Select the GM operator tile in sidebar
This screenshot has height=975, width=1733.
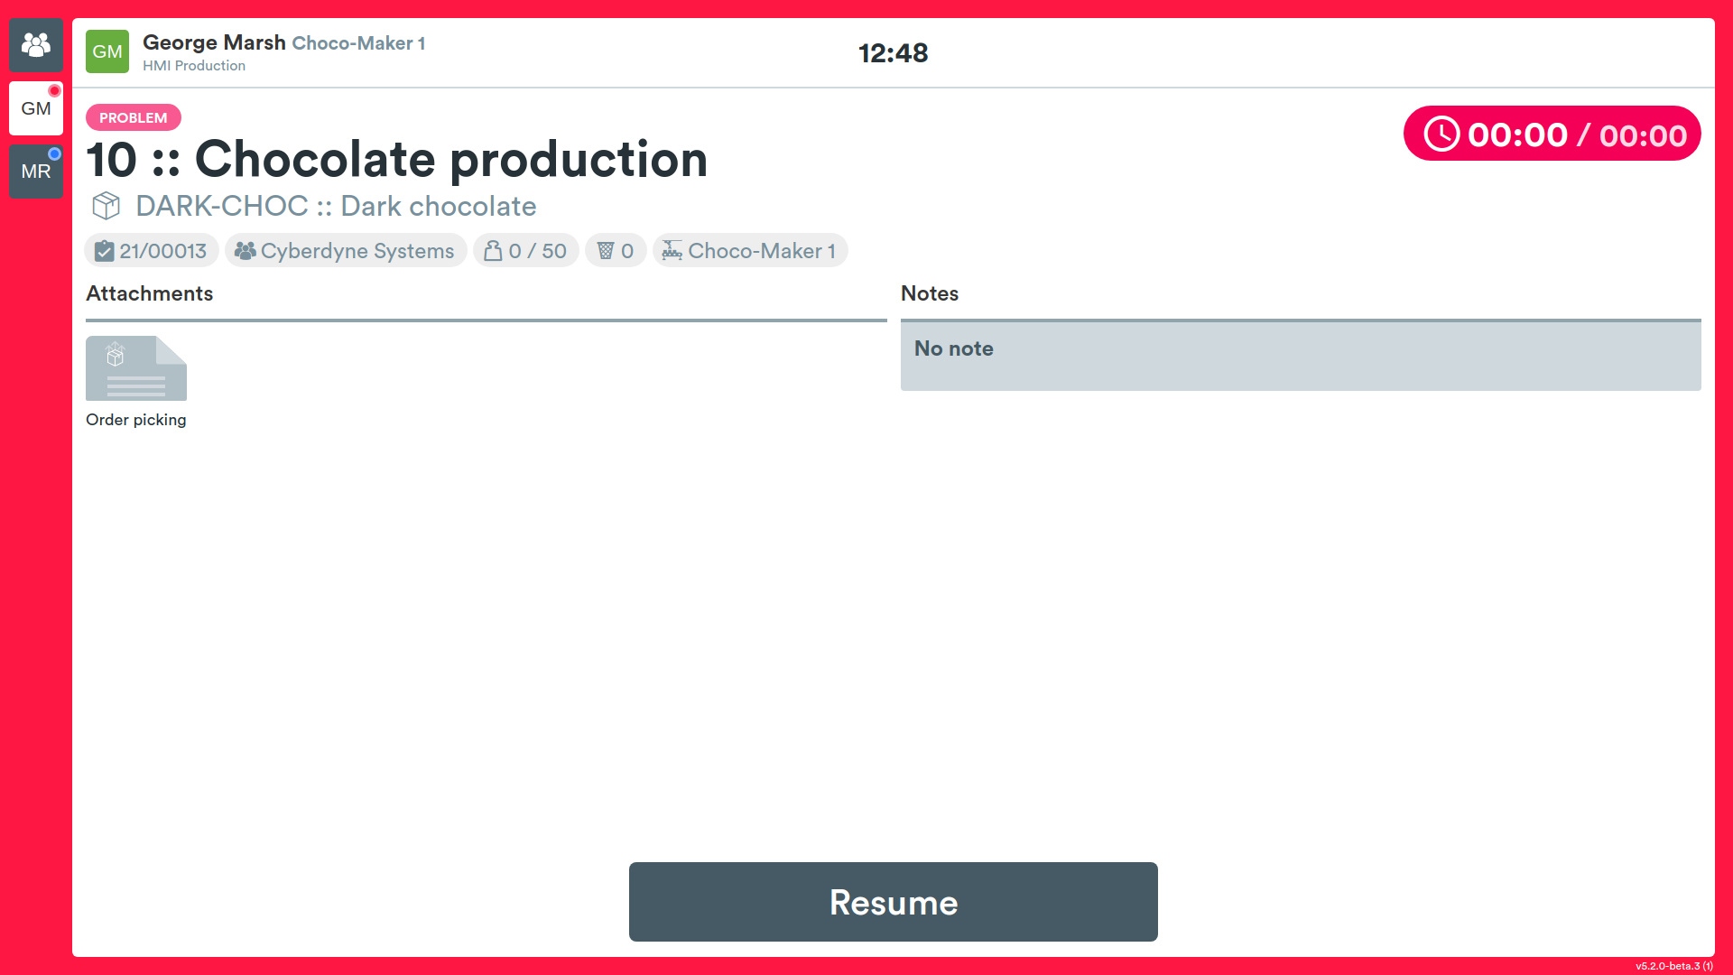point(36,108)
